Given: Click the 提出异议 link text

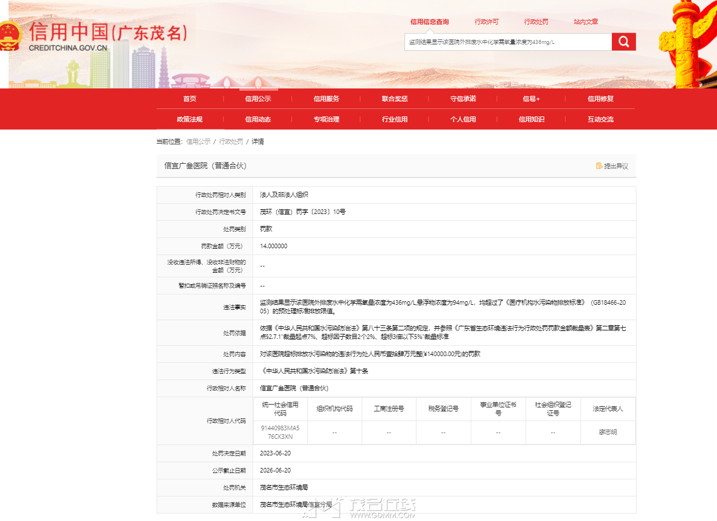Looking at the screenshot, I should click(616, 166).
